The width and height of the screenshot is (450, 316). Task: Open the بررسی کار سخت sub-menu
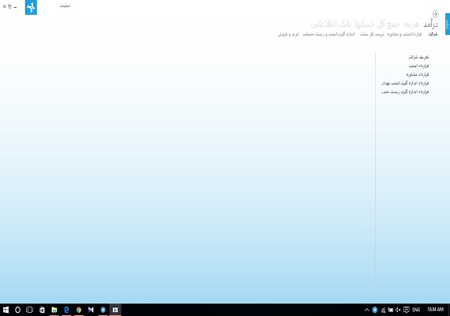372,34
